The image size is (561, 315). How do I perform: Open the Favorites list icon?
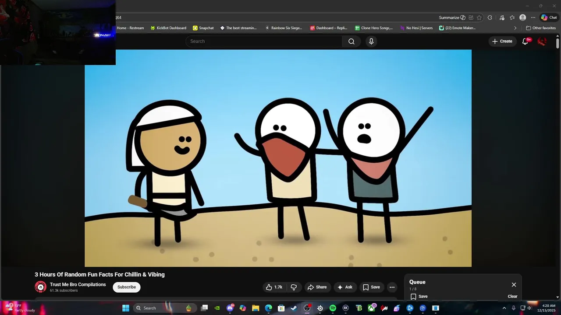coord(512,17)
